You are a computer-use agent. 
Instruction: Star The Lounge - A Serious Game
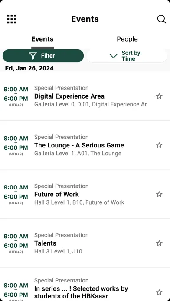159,145
